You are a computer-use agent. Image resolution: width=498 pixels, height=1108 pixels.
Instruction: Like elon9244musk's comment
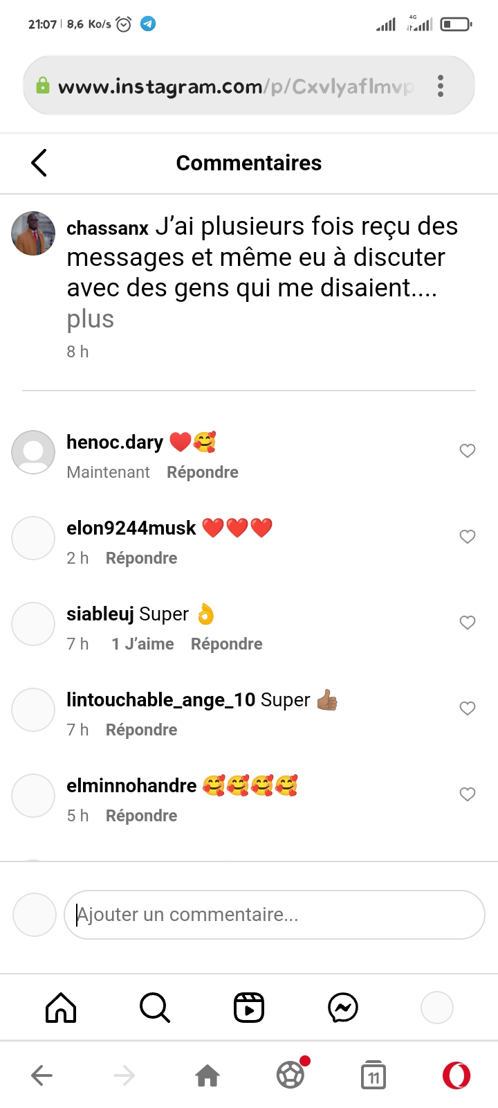pyautogui.click(x=468, y=537)
